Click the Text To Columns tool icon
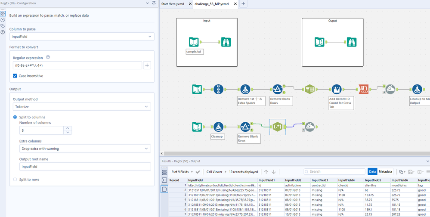 [310, 89]
